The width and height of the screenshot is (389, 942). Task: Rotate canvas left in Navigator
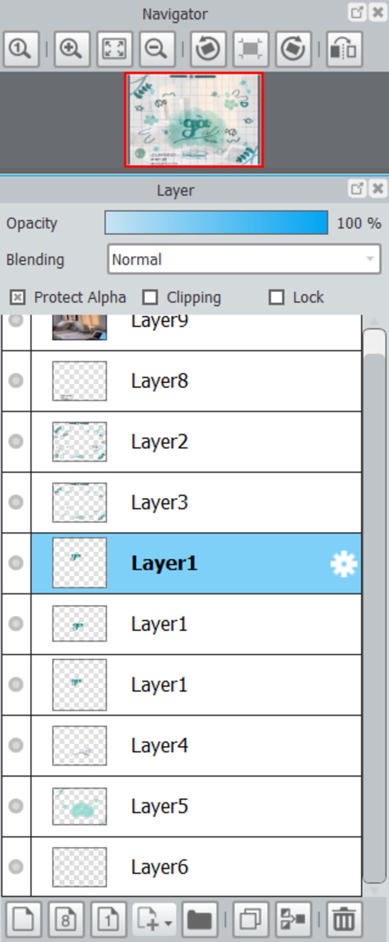pyautogui.click(x=208, y=49)
